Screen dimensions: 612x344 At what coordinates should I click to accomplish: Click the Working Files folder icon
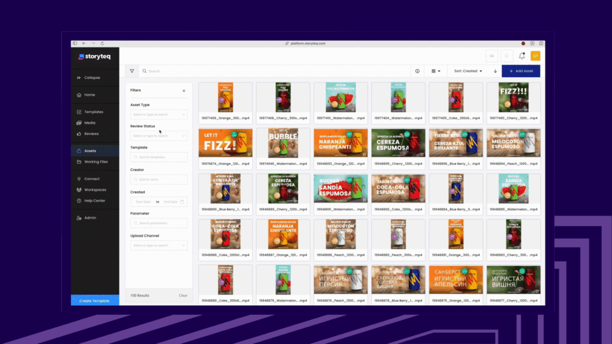coord(79,162)
